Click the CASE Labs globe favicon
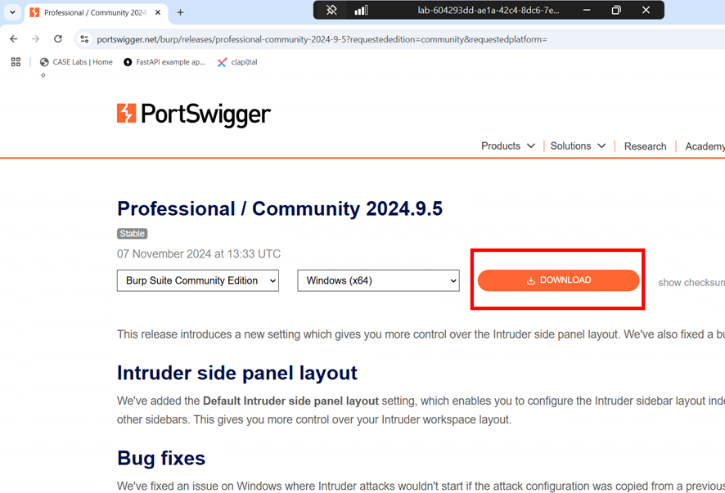This screenshot has width=725, height=493. pyautogui.click(x=44, y=62)
